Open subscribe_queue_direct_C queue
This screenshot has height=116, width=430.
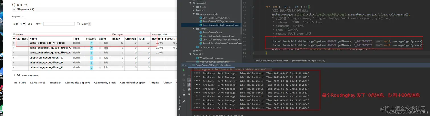(x=46, y=58)
